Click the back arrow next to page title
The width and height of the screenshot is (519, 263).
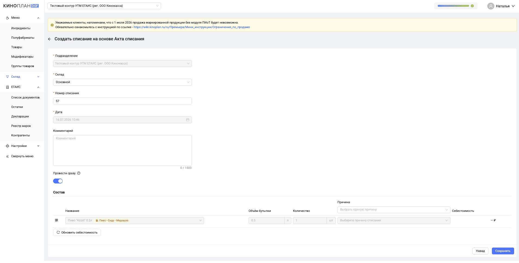[49, 39]
